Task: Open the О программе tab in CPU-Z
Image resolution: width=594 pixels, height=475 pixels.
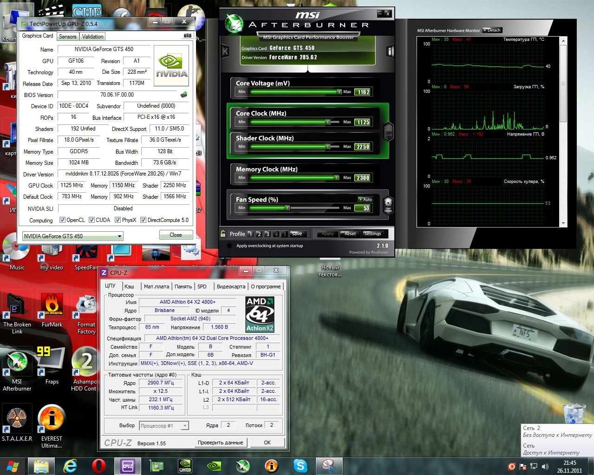Action: pos(266,286)
